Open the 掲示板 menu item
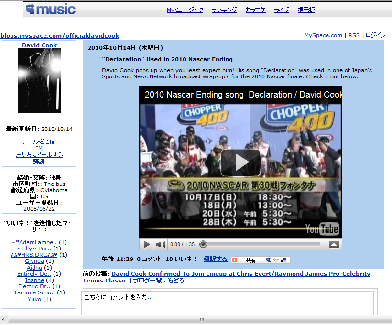The image size is (392, 325). pyautogui.click(x=306, y=10)
